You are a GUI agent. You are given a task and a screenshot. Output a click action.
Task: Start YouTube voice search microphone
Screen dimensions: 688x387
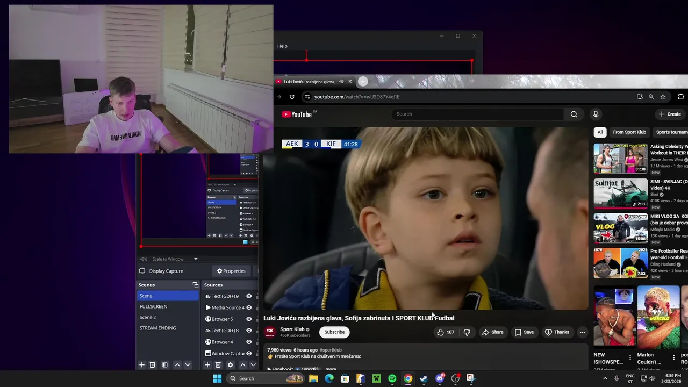pos(596,114)
